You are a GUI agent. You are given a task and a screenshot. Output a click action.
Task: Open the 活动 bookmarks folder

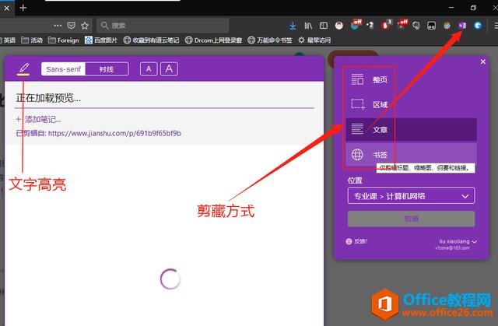32,40
